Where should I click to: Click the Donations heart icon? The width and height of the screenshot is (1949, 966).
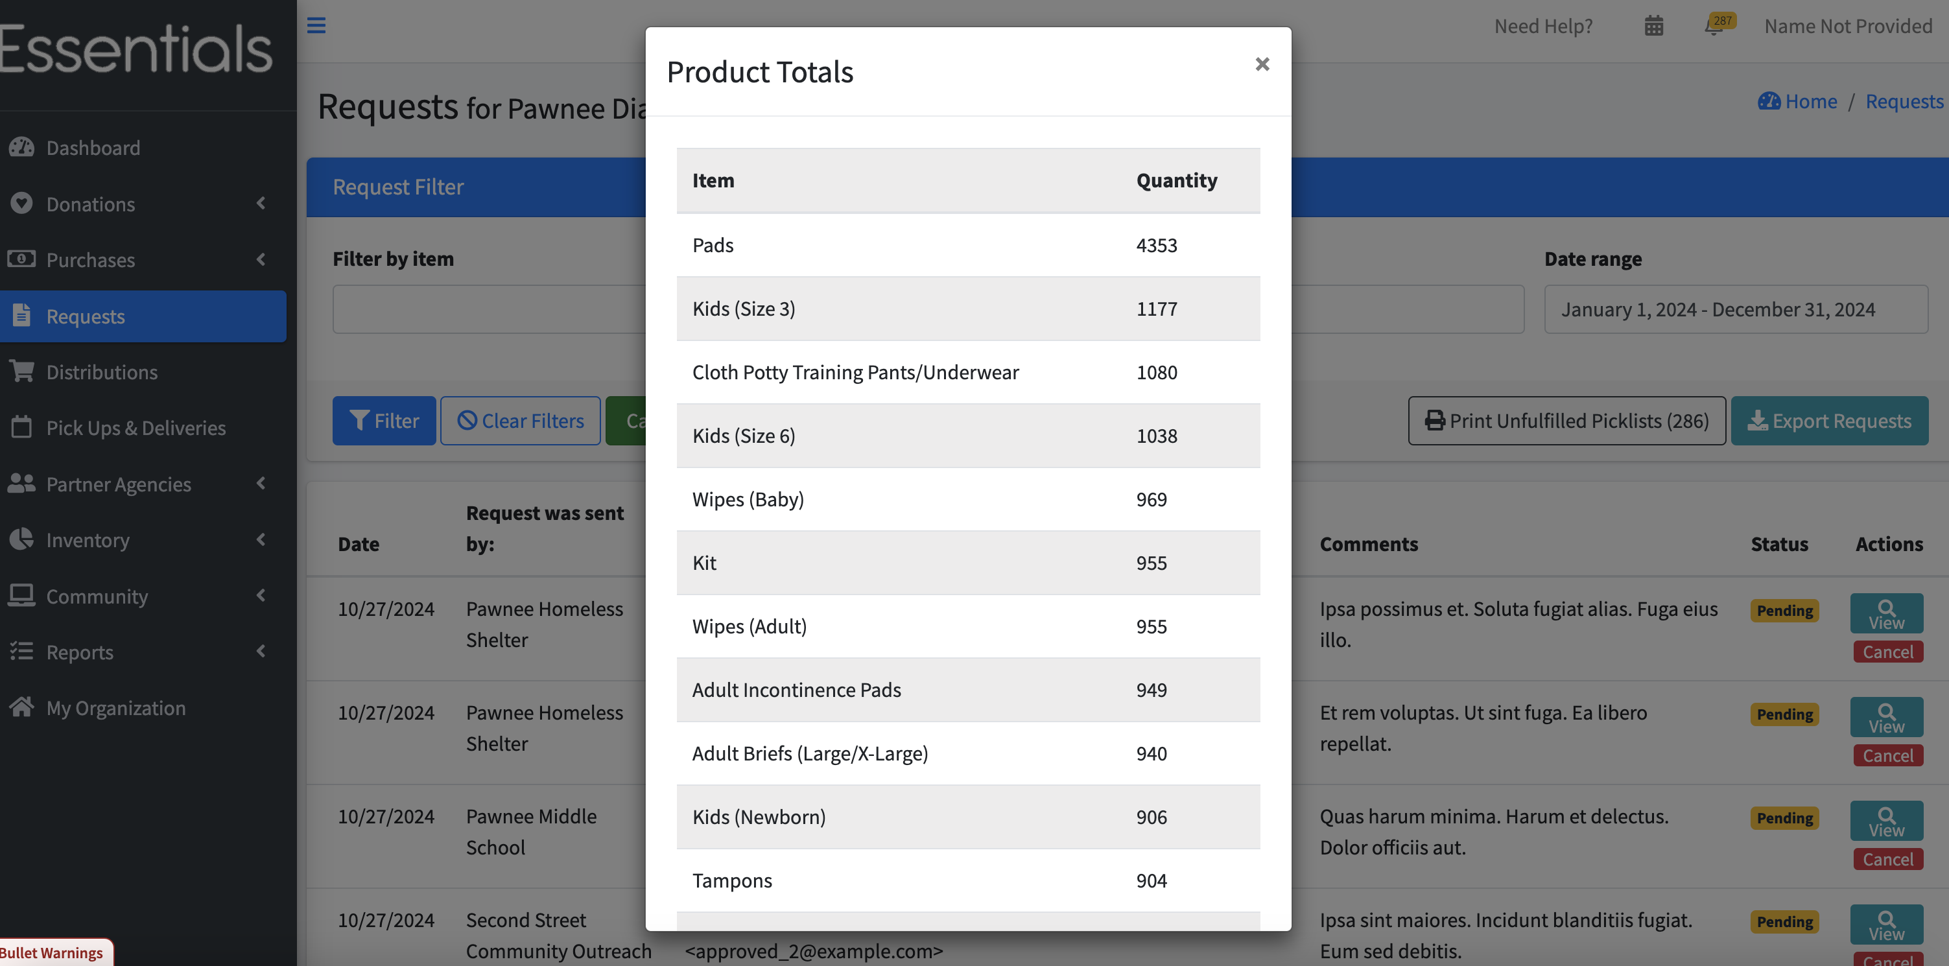[x=22, y=204]
